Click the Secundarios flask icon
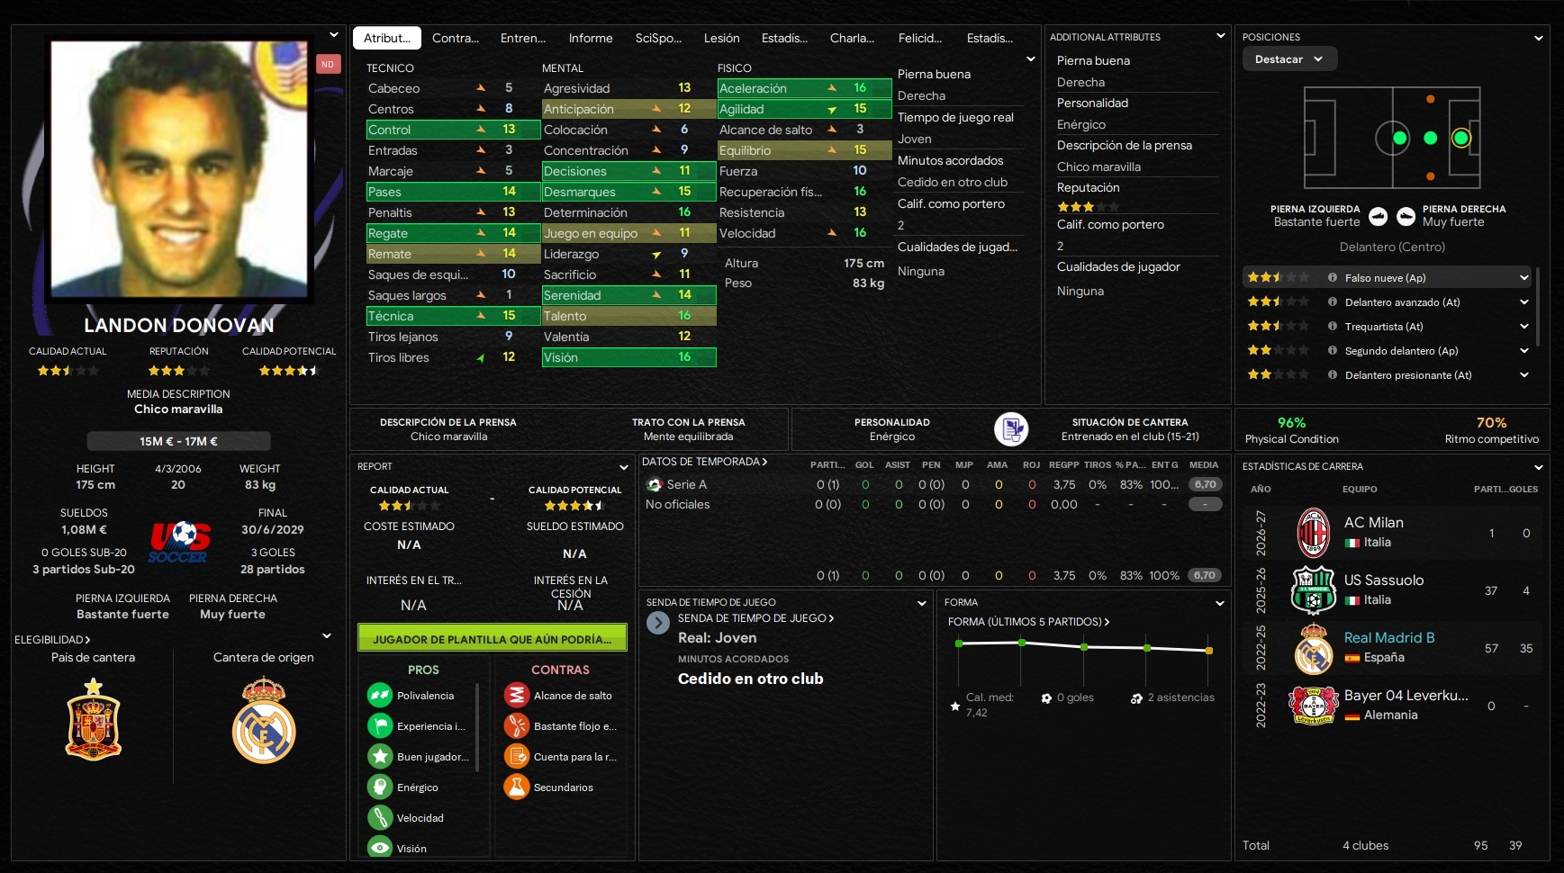Screen dimensions: 1564x873 pos(517,787)
